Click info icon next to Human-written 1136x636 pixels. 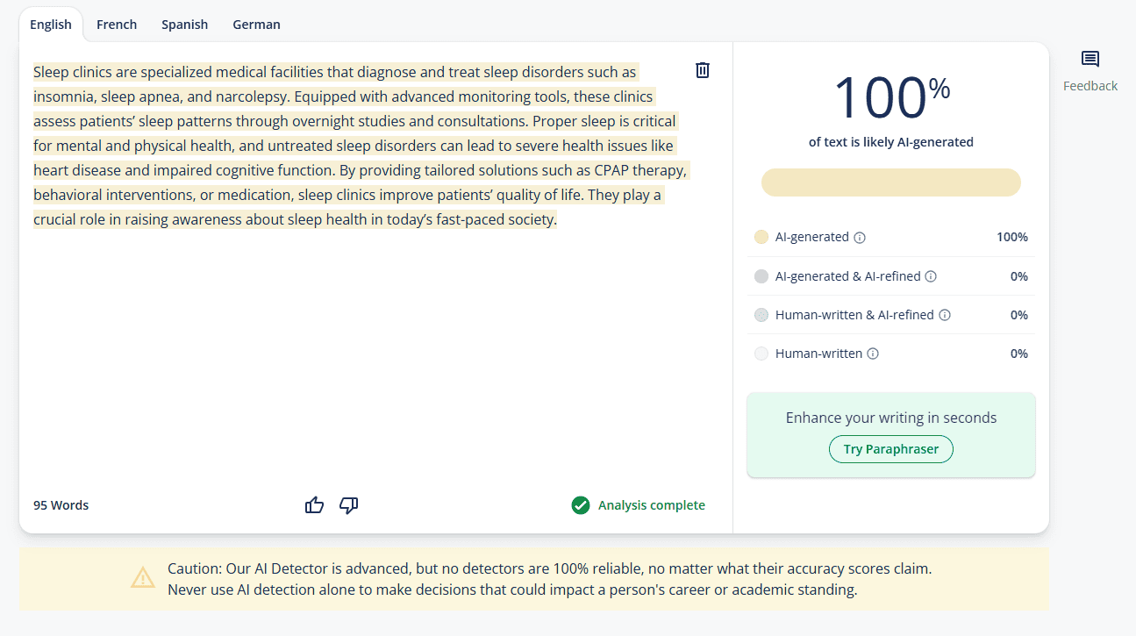pyautogui.click(x=873, y=354)
